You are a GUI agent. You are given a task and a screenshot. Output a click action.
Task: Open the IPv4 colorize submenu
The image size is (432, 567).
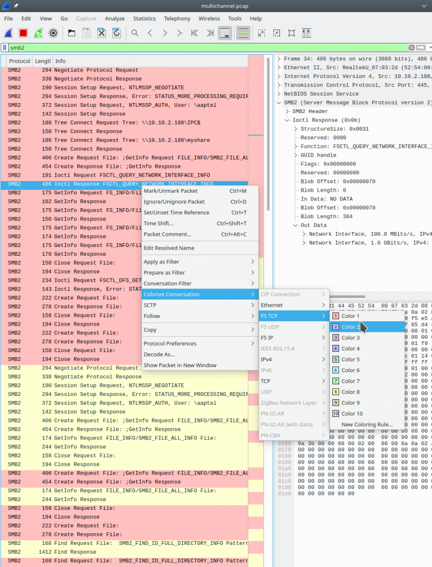point(294,359)
